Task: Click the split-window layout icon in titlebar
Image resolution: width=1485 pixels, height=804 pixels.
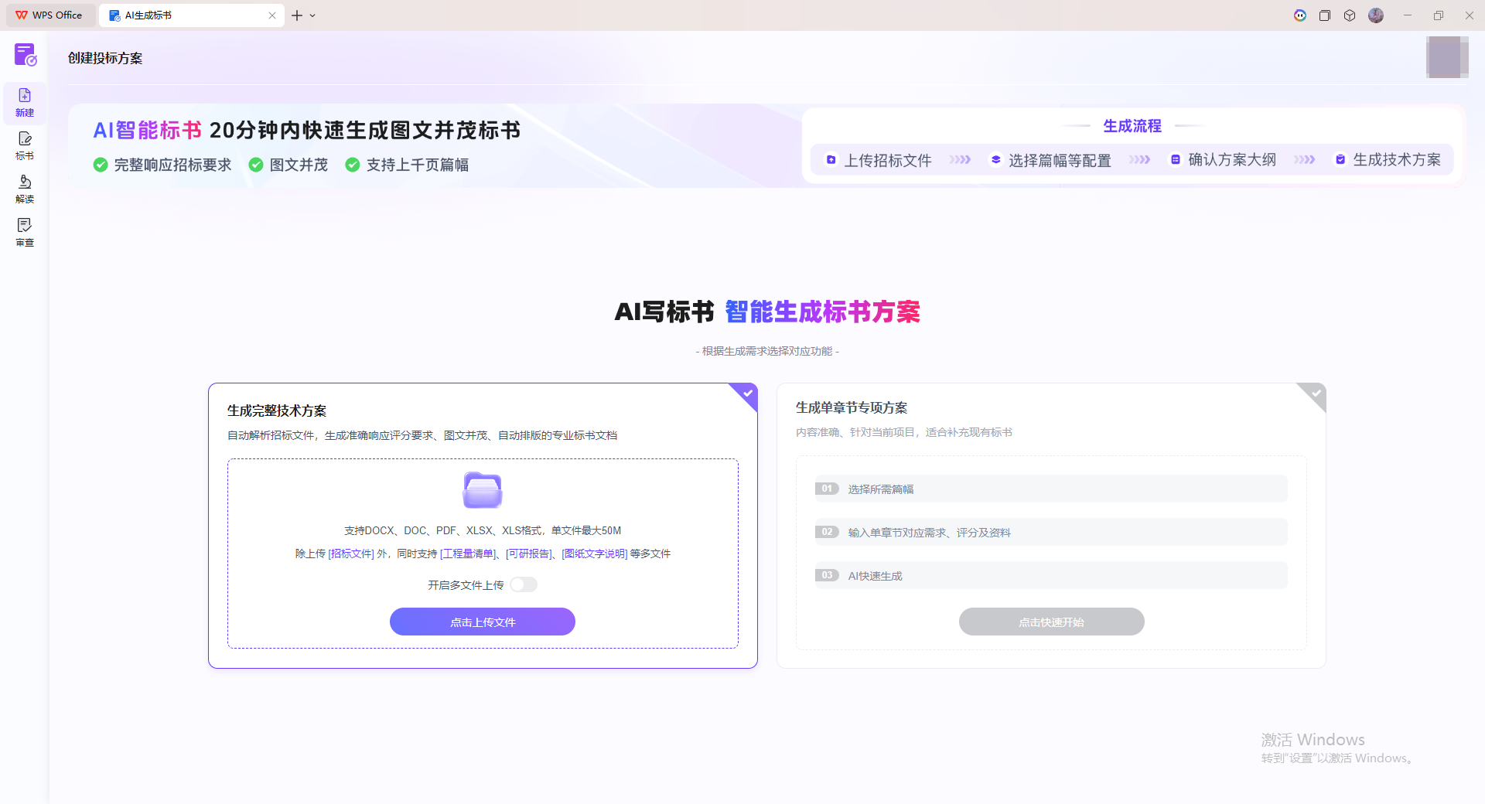Action: 1325,15
